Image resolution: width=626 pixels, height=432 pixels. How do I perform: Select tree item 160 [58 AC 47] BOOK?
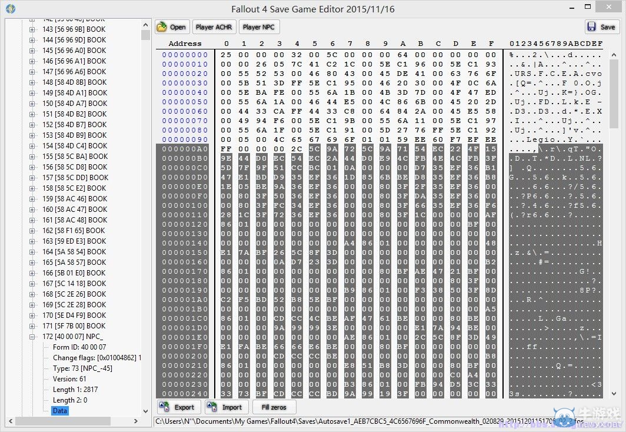click(x=75, y=210)
